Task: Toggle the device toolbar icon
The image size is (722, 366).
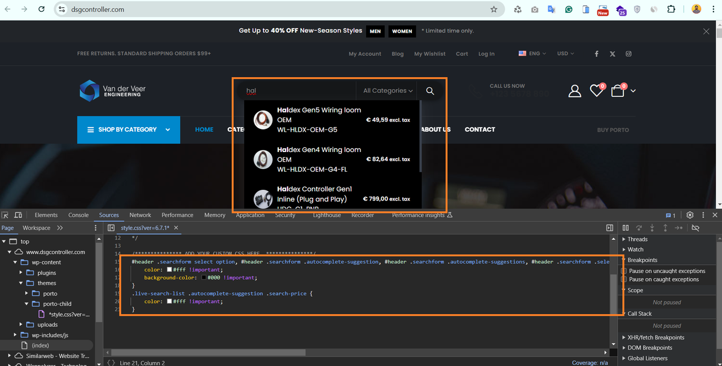Action: [x=18, y=215]
